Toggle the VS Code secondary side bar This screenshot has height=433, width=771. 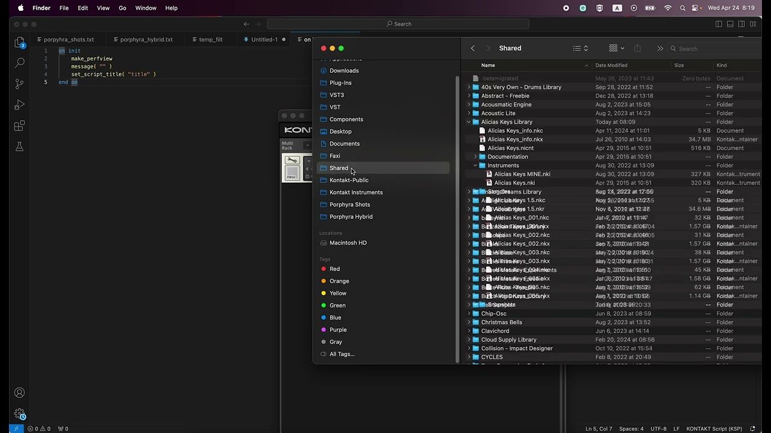click(742, 24)
